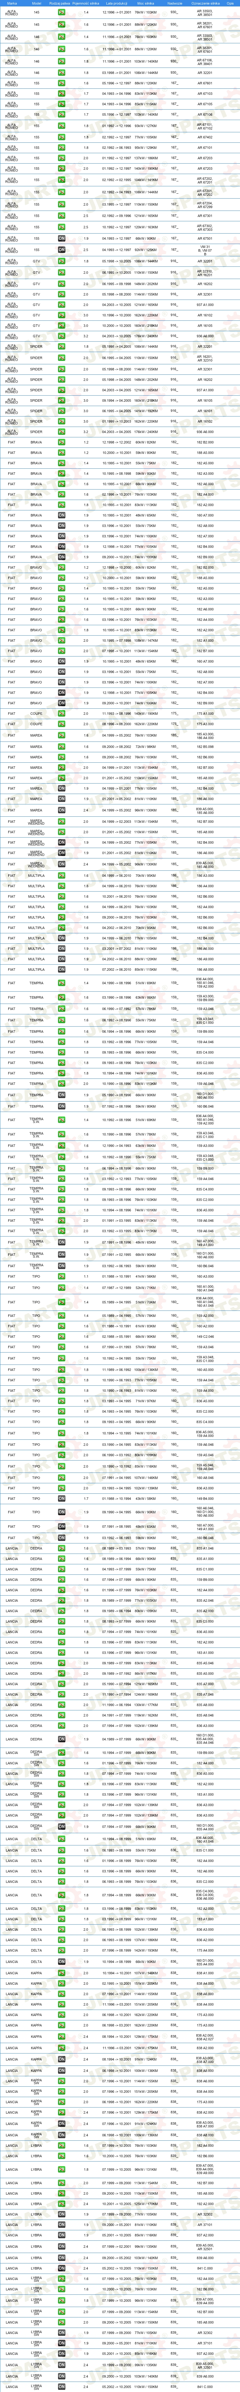Select the "Lata produkcji" column header
Screen dimensions: 240x2392
point(116,4)
